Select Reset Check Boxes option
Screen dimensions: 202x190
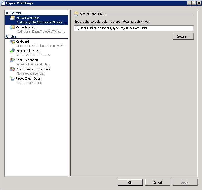(29, 78)
